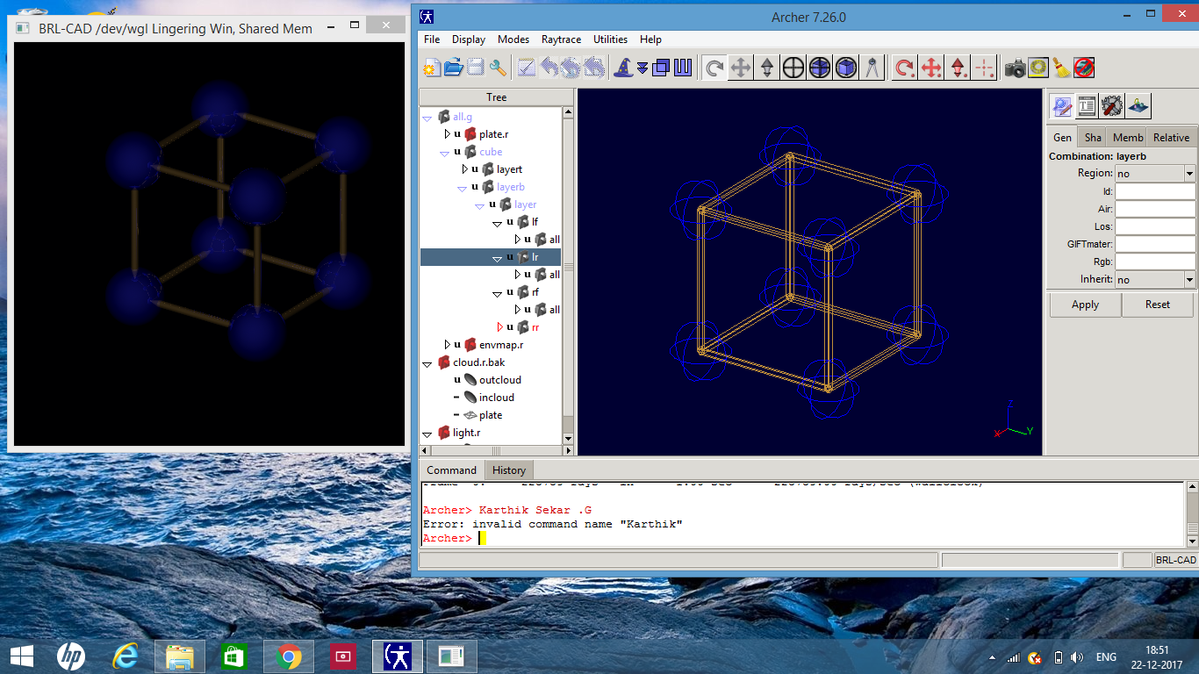Select the Center view crosshair icon
Image resolution: width=1199 pixels, height=674 pixels.
793,68
